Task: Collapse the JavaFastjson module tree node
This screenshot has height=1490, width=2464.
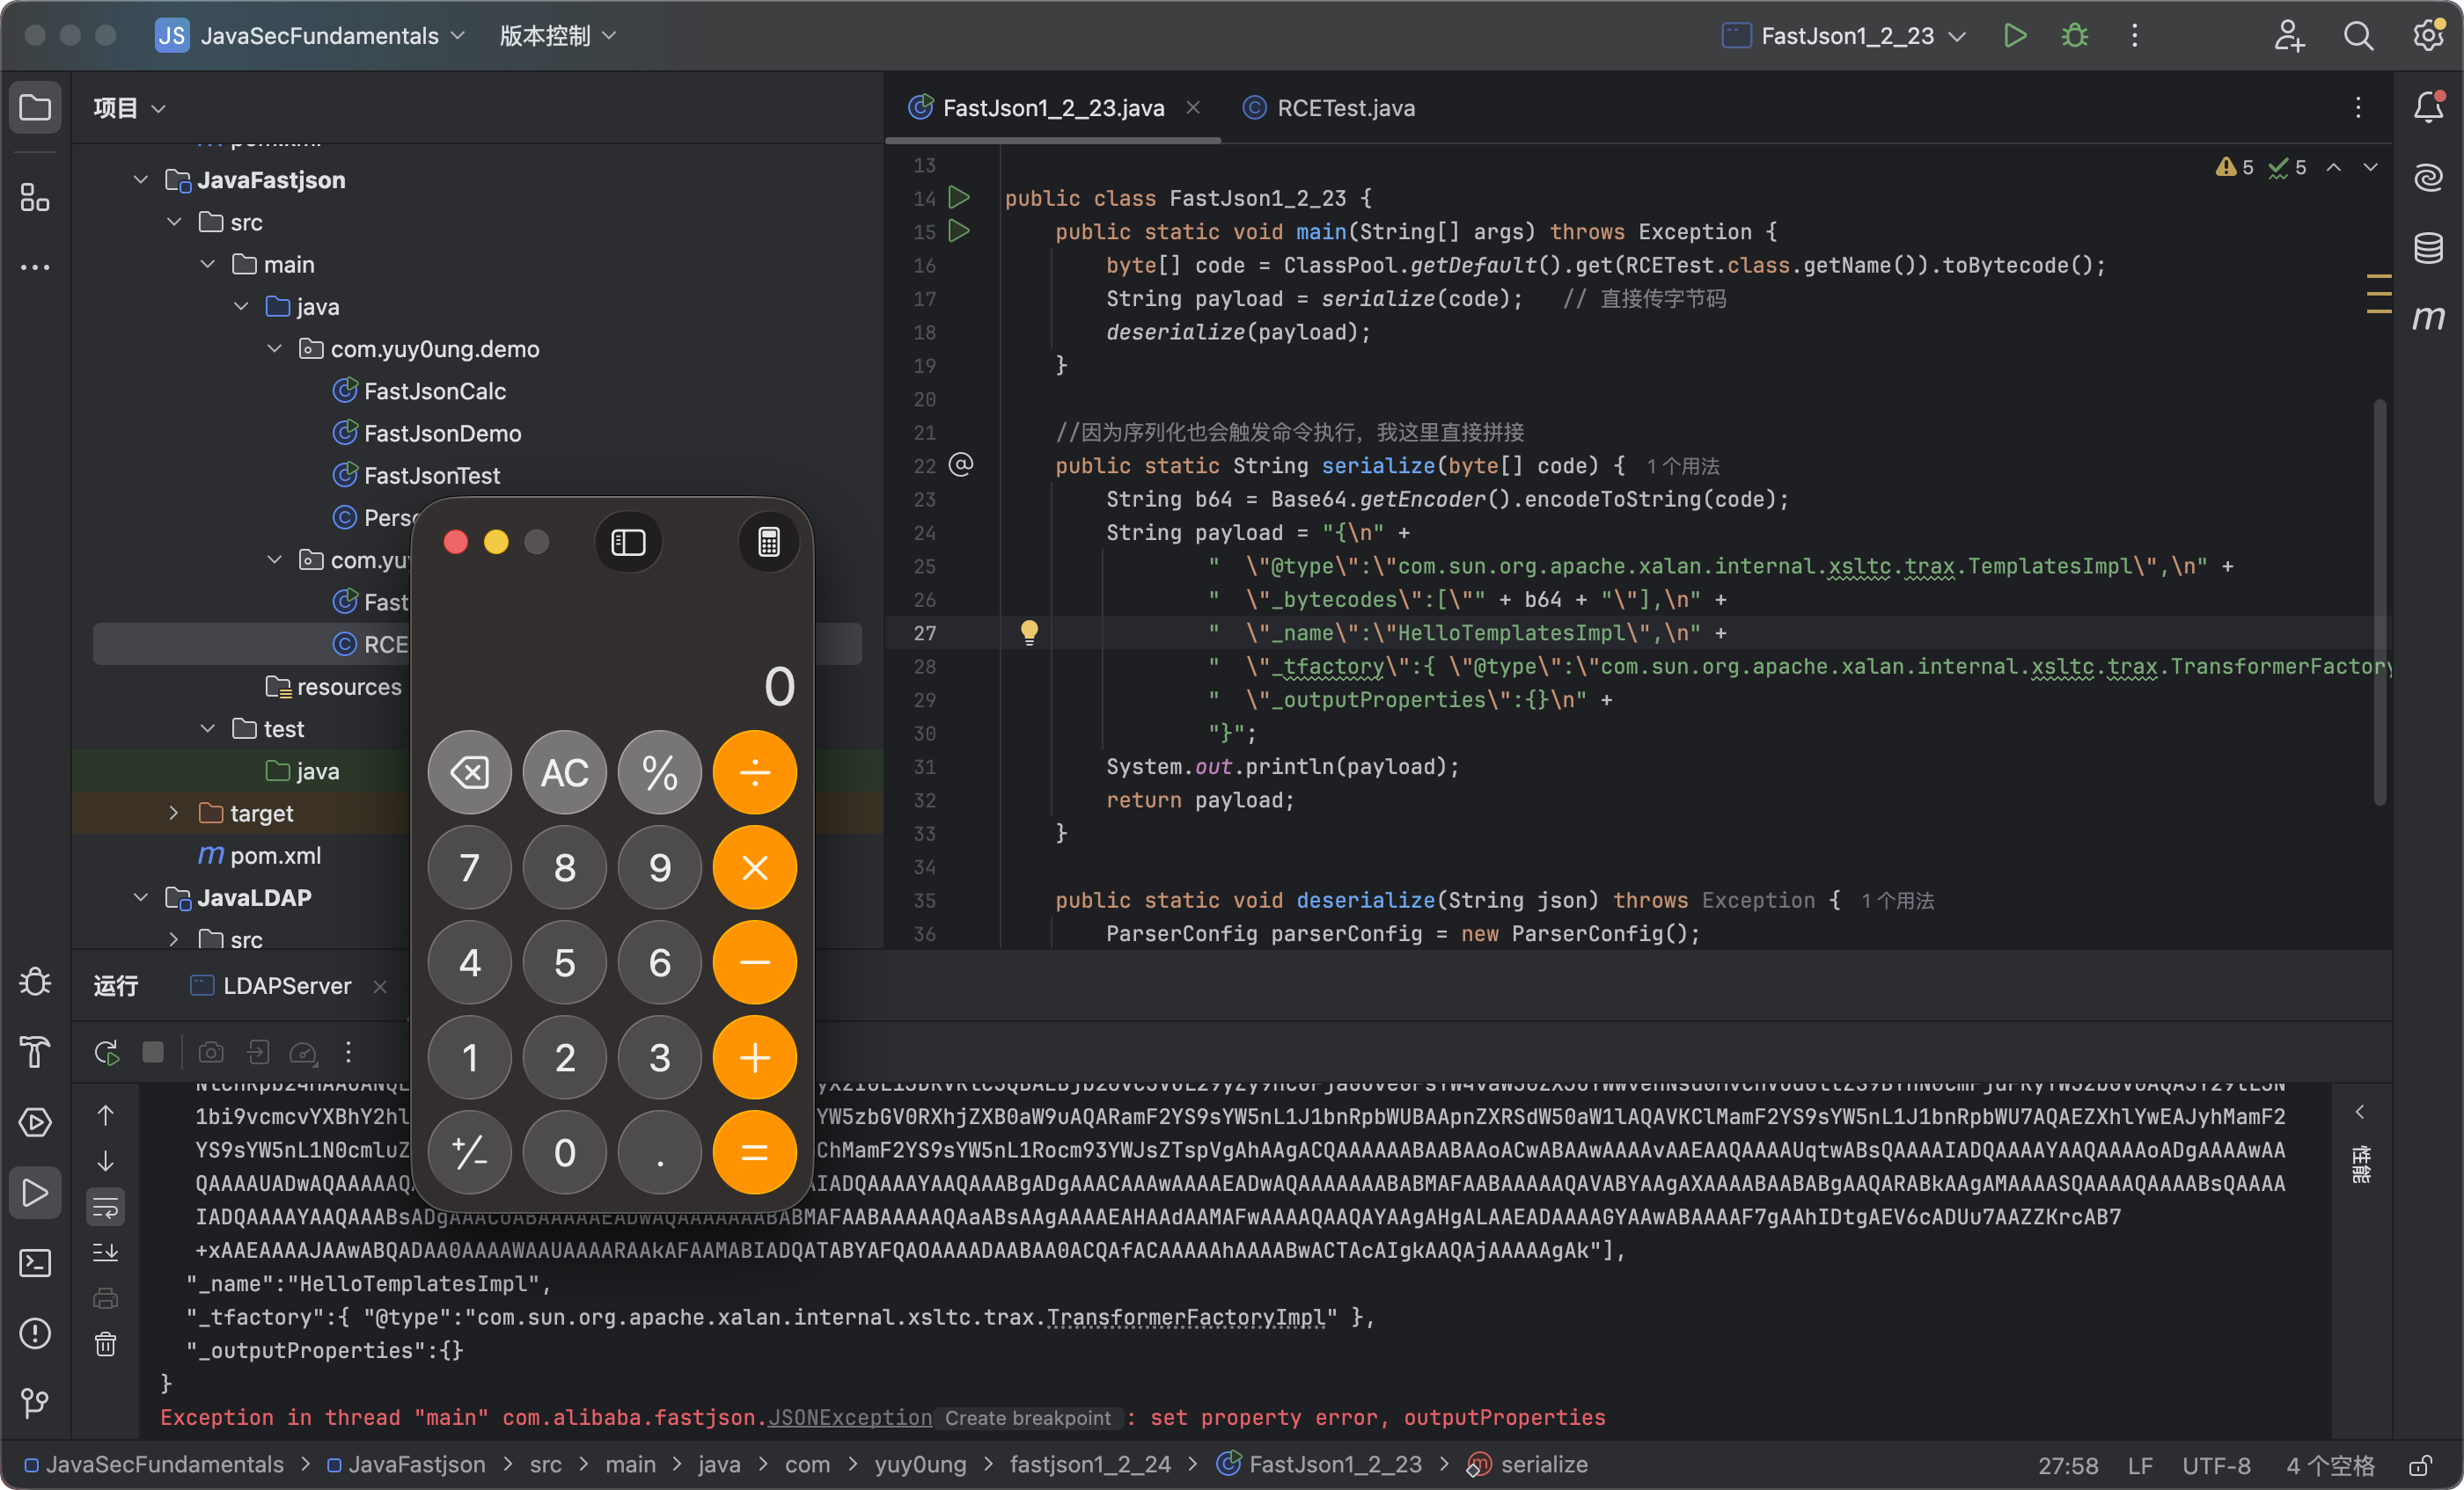Action: (x=141, y=180)
